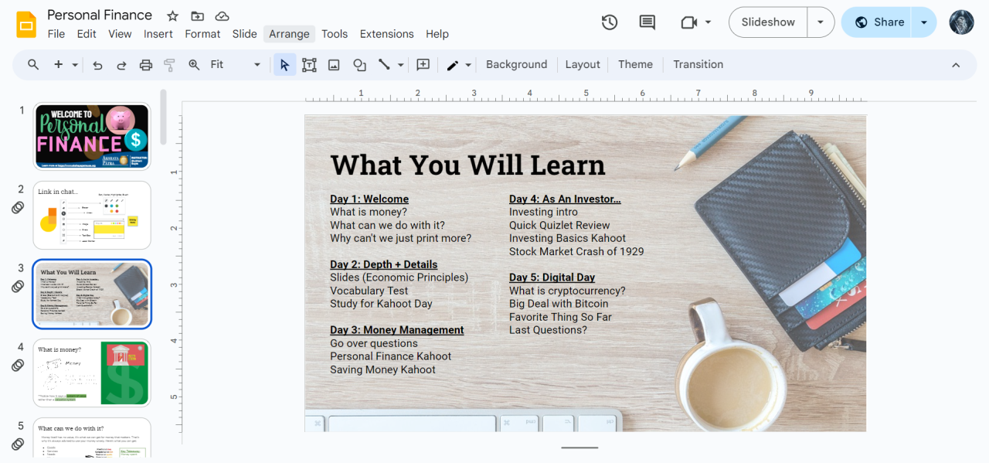This screenshot has height=463, width=989.
Task: Click the Transition button
Action: (x=698, y=65)
